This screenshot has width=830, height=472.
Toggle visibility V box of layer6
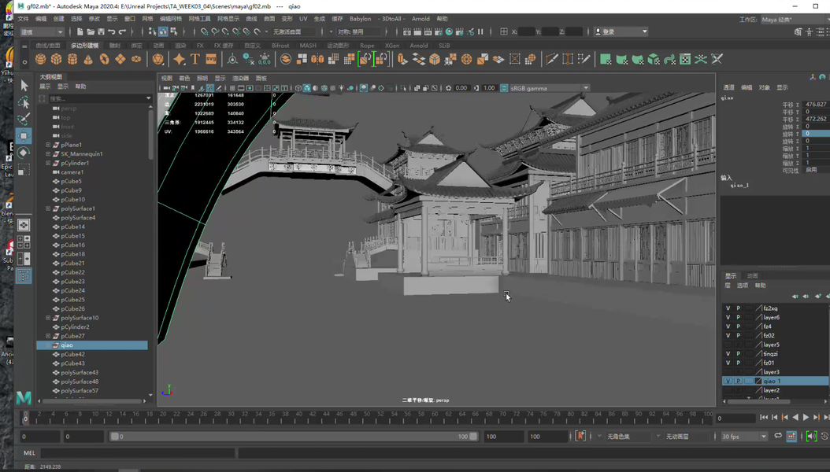point(728,317)
